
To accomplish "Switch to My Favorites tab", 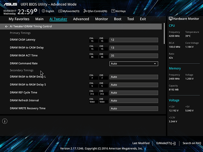I will 19,19.
